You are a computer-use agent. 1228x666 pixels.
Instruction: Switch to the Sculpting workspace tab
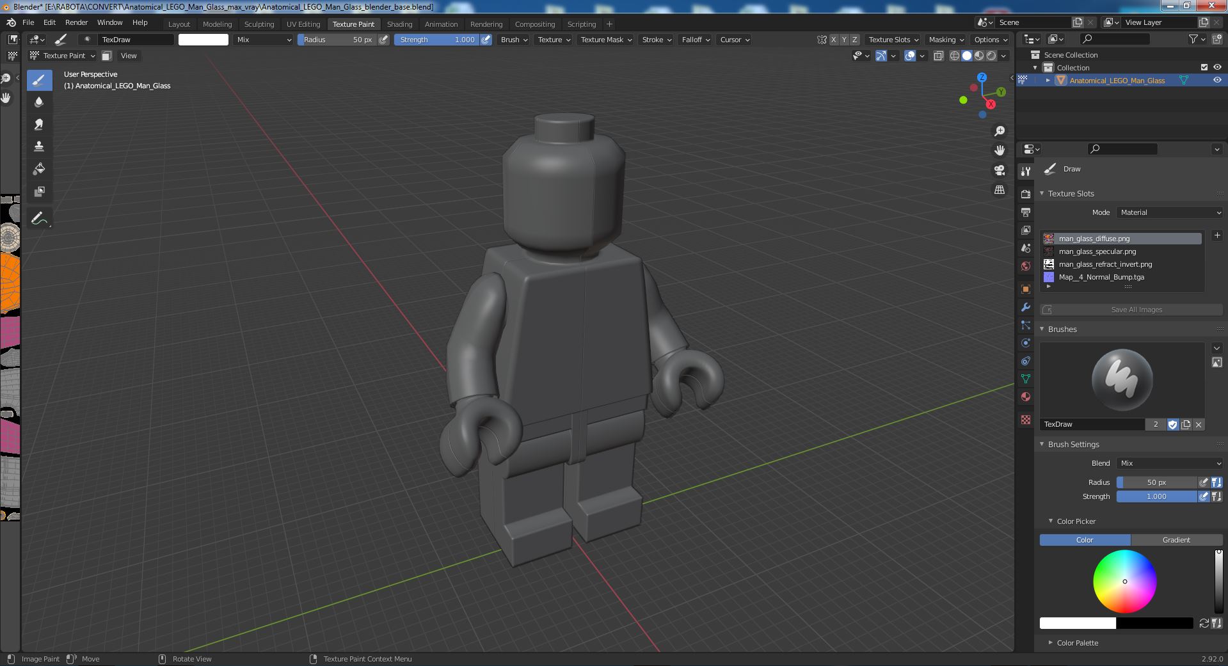point(259,24)
